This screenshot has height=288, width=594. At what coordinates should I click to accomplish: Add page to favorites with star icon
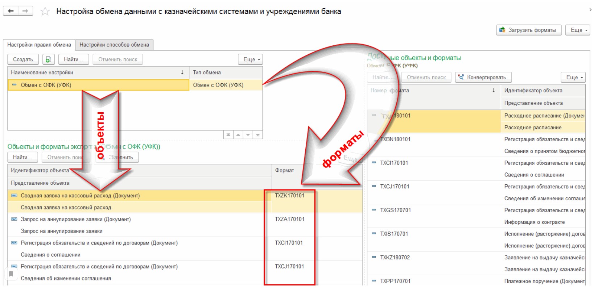45,11
